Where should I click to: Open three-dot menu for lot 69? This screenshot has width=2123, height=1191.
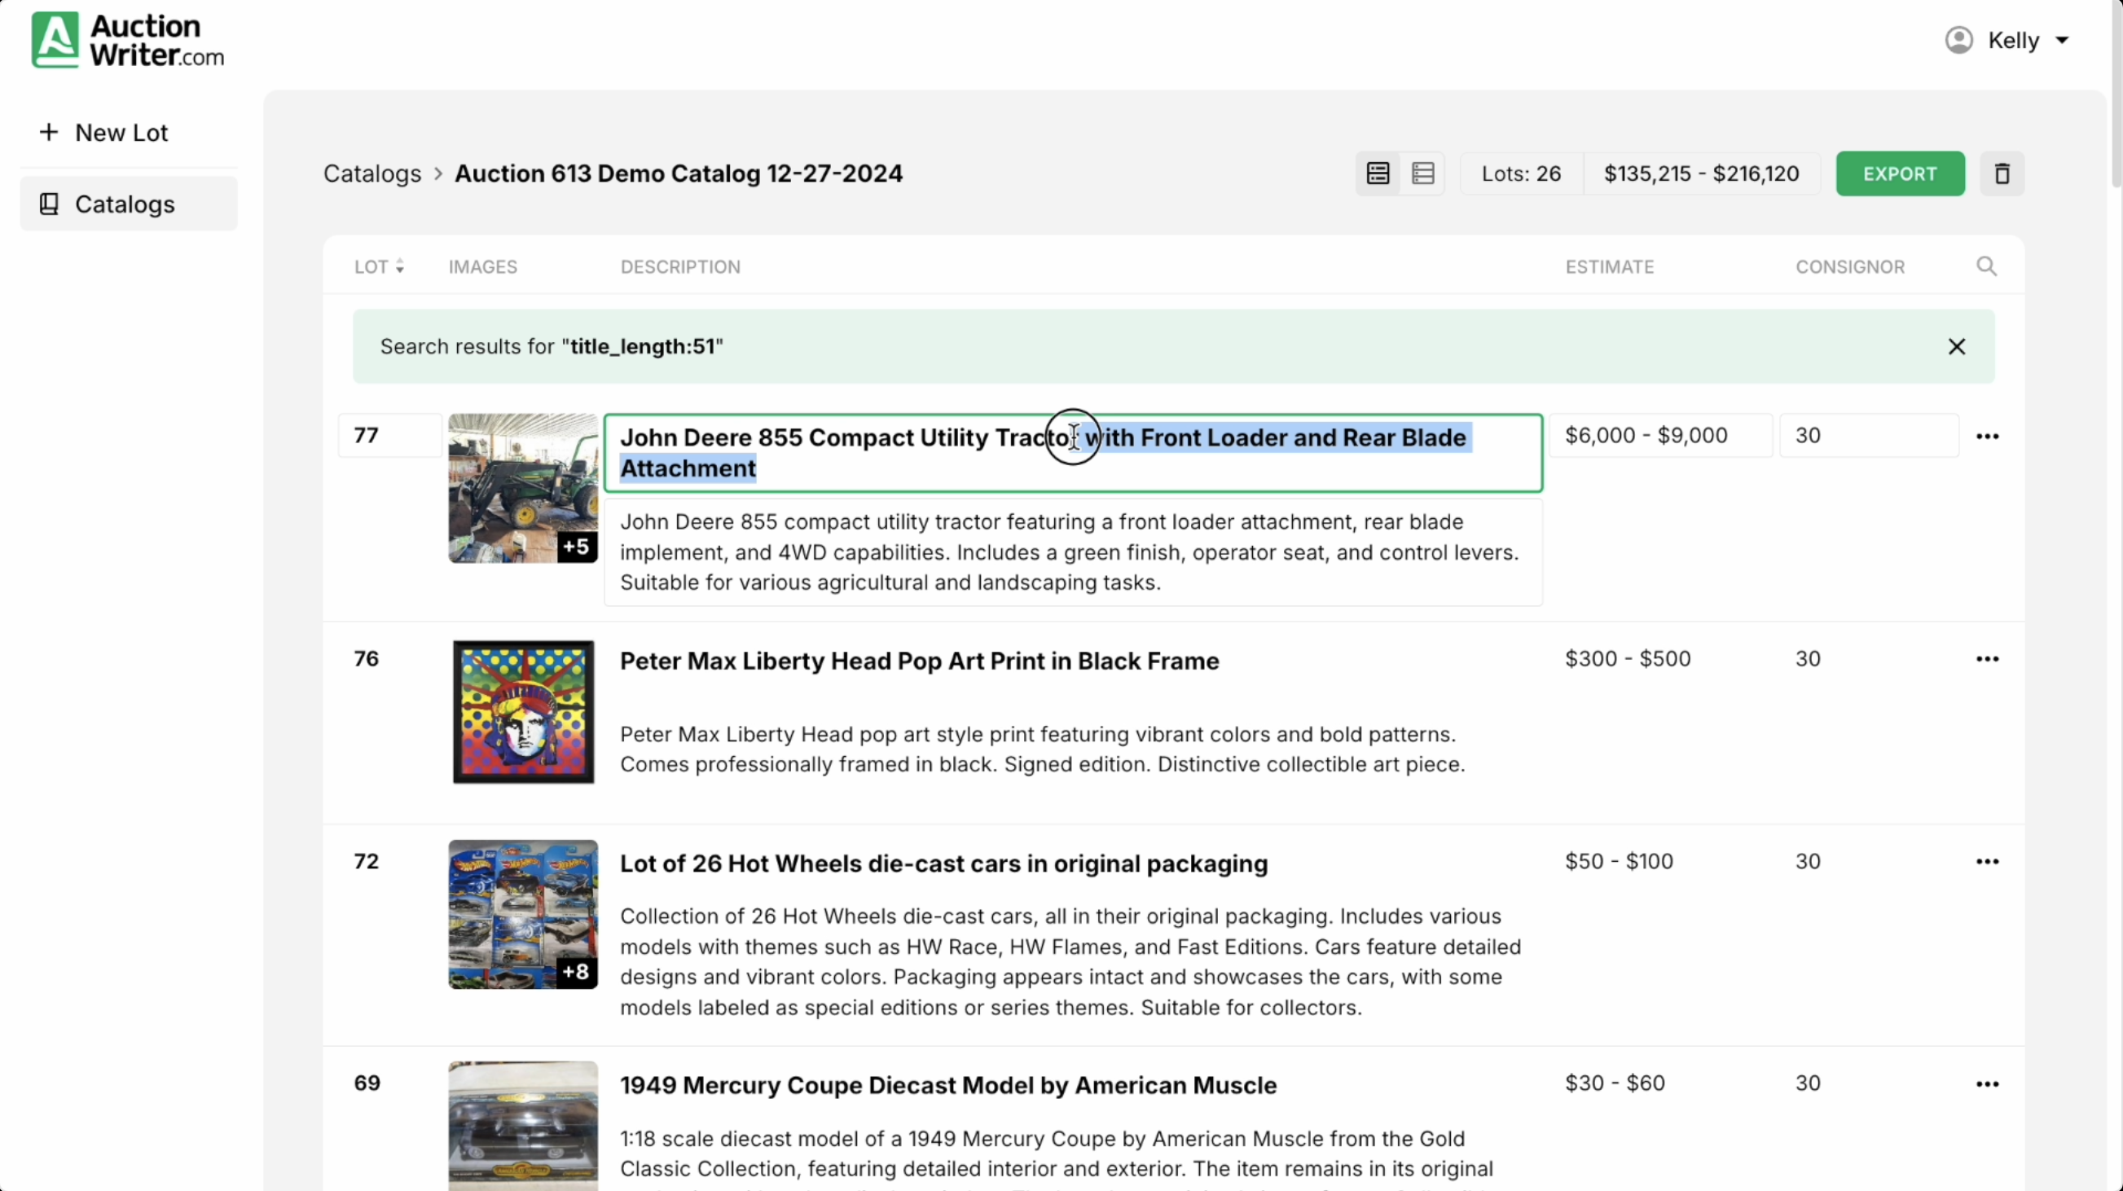pos(1987,1084)
